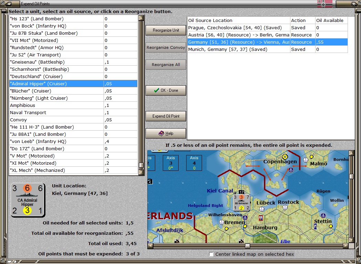
Task: Select Prague, Czechoslovakia oil source row
Action: (267, 27)
